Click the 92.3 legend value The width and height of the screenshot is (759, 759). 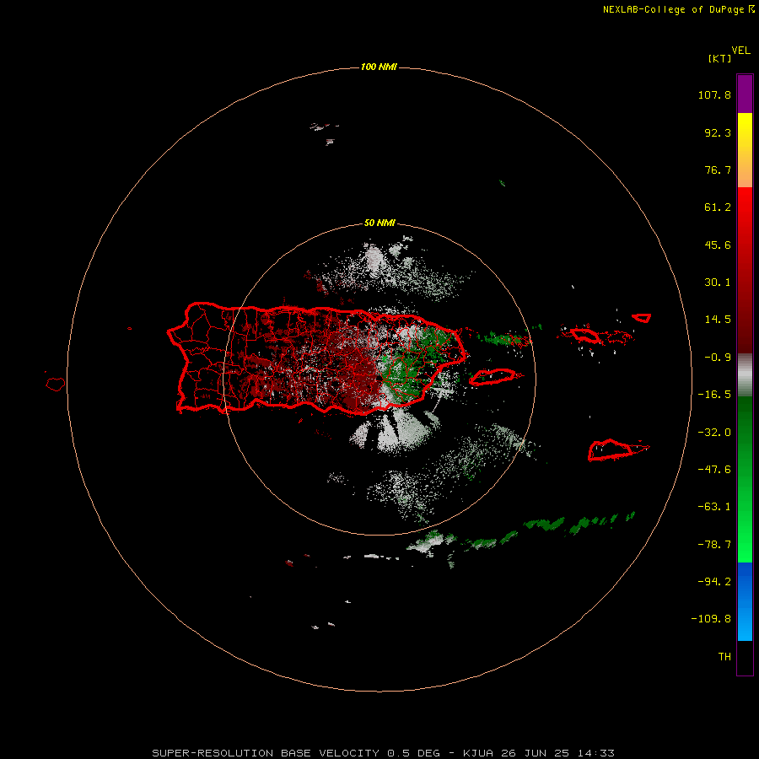coord(718,132)
